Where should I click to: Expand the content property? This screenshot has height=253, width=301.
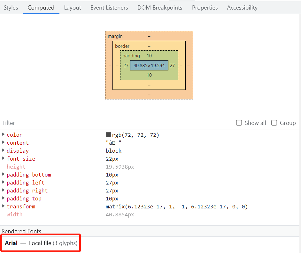(3, 142)
